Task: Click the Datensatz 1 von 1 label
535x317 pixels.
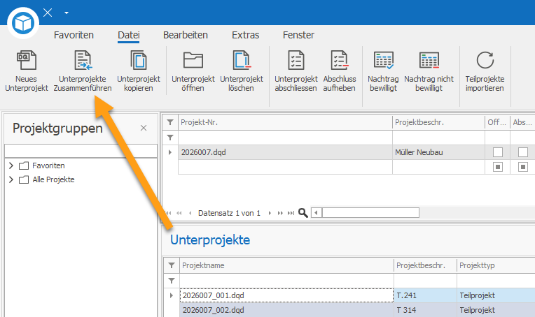Action: [x=229, y=213]
